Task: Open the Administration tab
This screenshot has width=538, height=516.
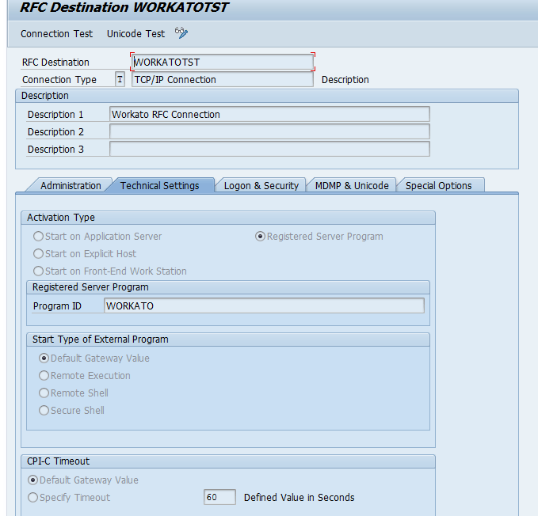Action: pyautogui.click(x=71, y=186)
